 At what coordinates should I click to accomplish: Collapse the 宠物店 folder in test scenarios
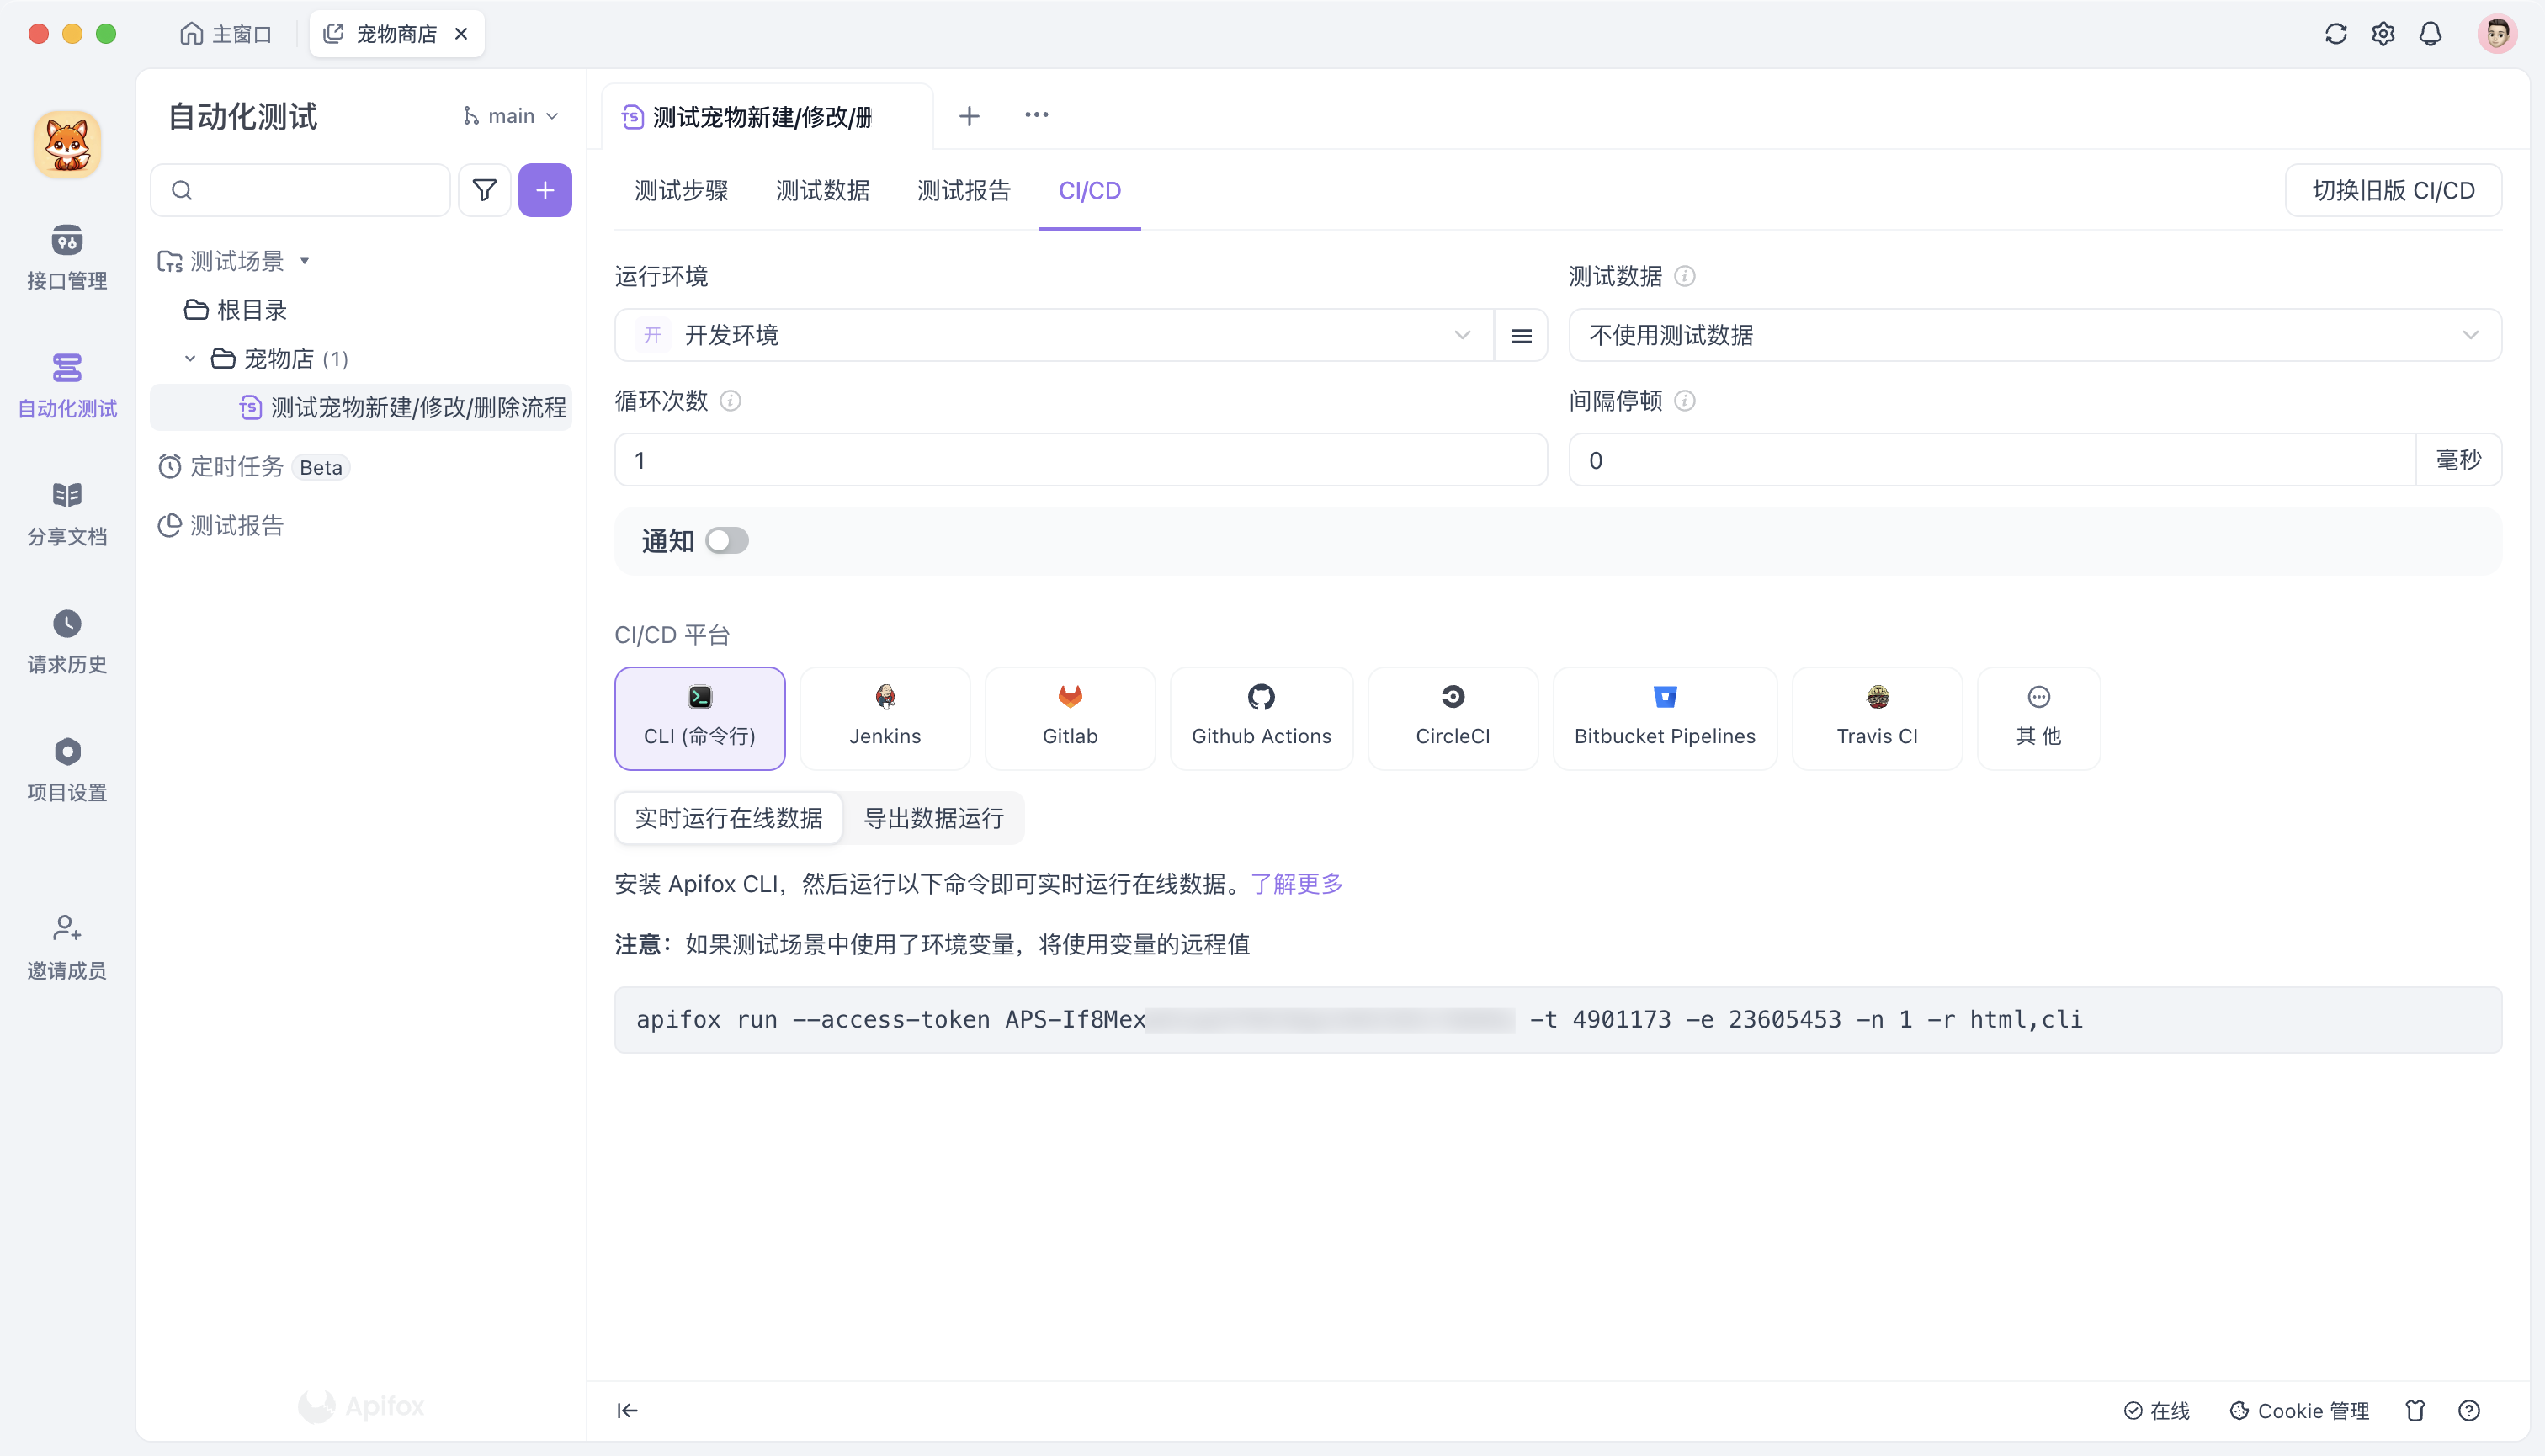[x=189, y=358]
